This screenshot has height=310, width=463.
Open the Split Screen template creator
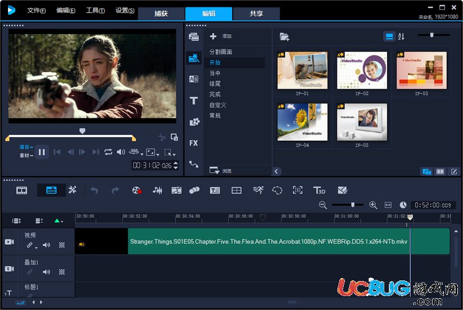click(236, 190)
